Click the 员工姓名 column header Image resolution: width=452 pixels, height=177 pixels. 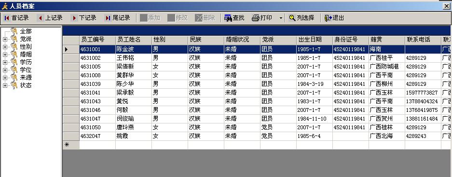[134, 40]
